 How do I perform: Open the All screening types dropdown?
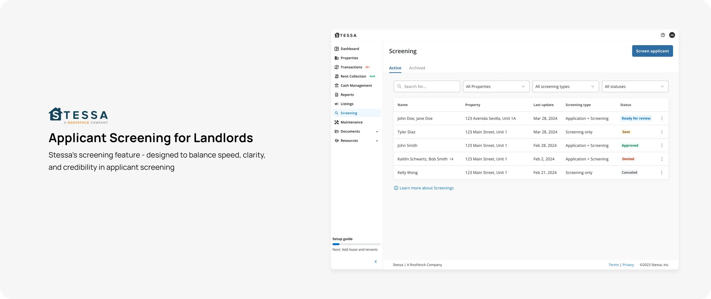565,87
